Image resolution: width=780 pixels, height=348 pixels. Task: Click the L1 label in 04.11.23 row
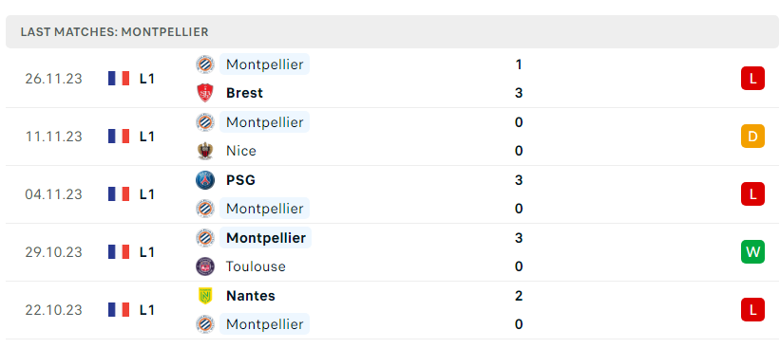146,194
